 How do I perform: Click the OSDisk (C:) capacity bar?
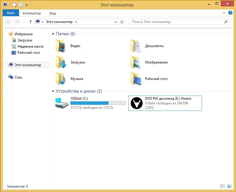point(98,103)
